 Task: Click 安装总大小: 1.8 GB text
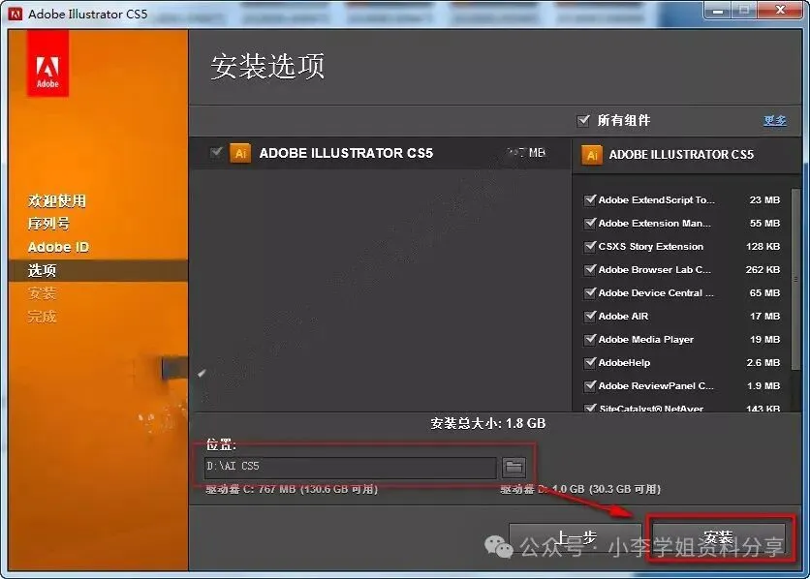(488, 424)
